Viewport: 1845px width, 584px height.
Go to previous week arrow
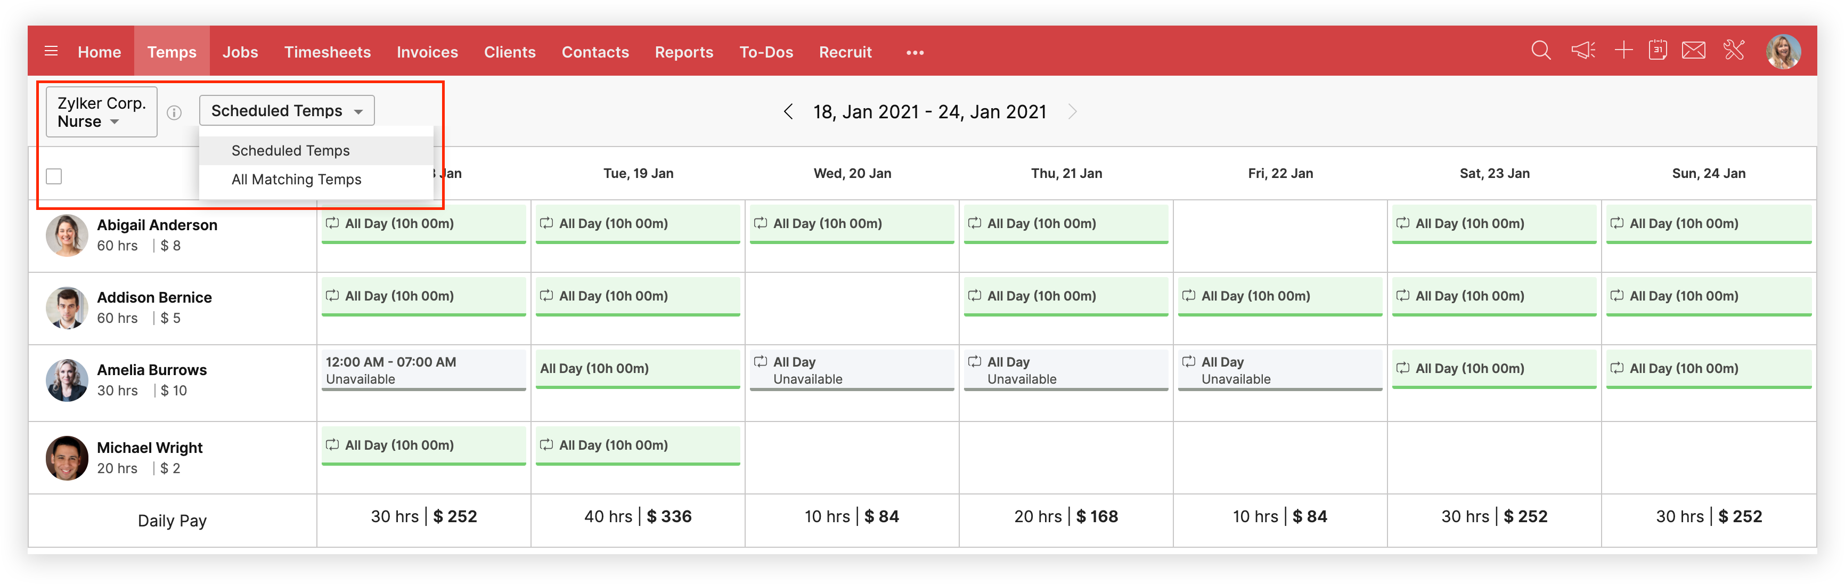click(x=788, y=112)
